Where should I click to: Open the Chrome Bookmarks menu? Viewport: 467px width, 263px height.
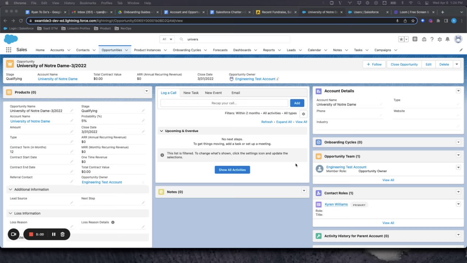pos(88,3)
